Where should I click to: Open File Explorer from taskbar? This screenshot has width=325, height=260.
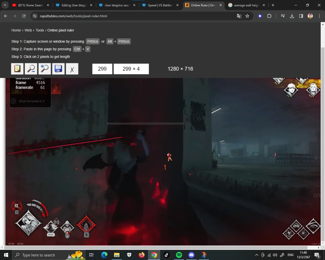(117, 255)
